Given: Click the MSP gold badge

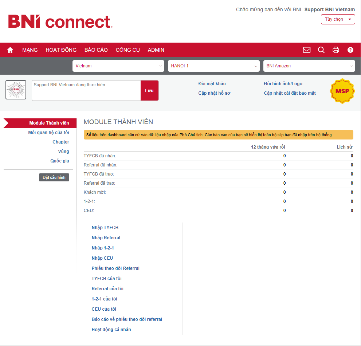Looking at the screenshot, I should (342, 91).
